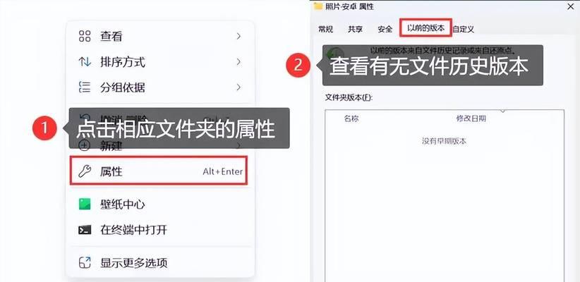Expand the 查看 submenu arrow
580x282 pixels.
coord(238,36)
